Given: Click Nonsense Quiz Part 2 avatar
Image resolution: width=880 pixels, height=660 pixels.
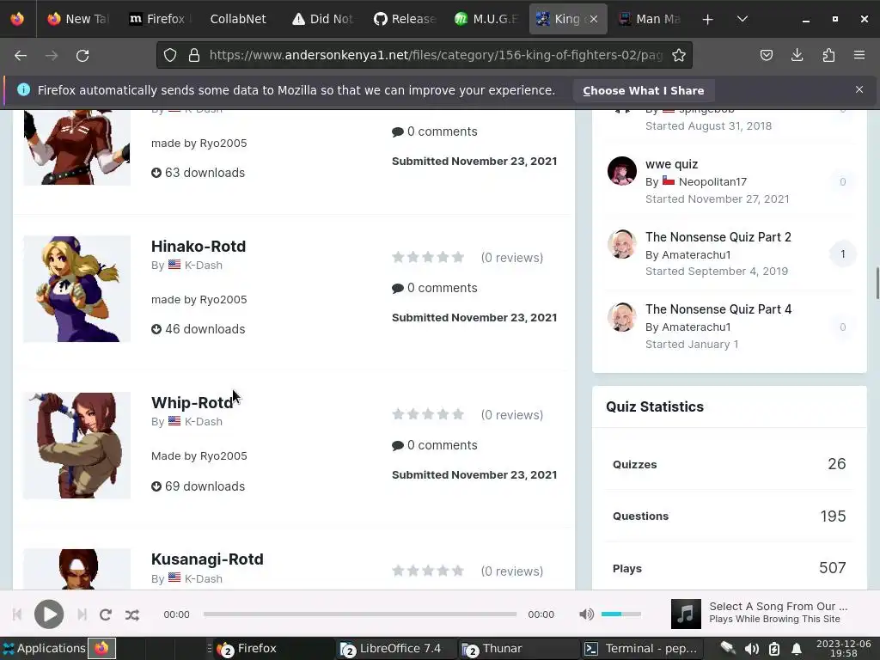Looking at the screenshot, I should 622,244.
